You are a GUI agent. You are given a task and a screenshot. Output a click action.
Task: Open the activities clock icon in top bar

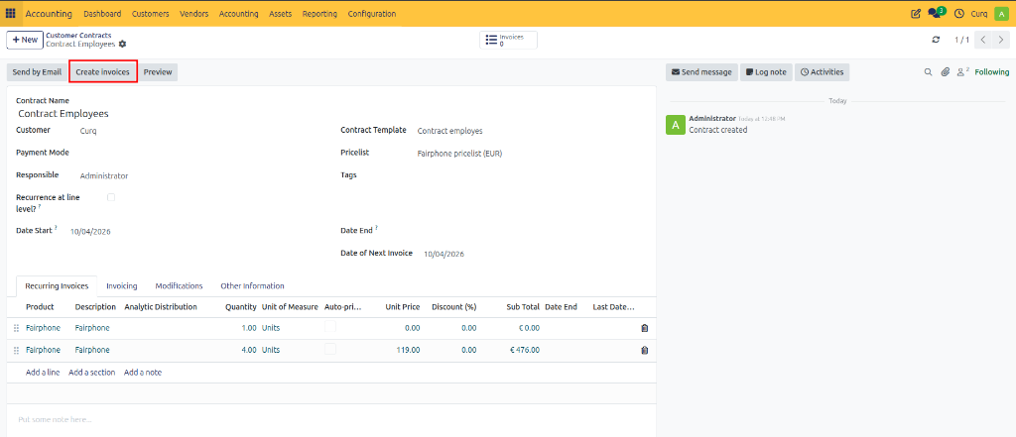pyautogui.click(x=959, y=13)
